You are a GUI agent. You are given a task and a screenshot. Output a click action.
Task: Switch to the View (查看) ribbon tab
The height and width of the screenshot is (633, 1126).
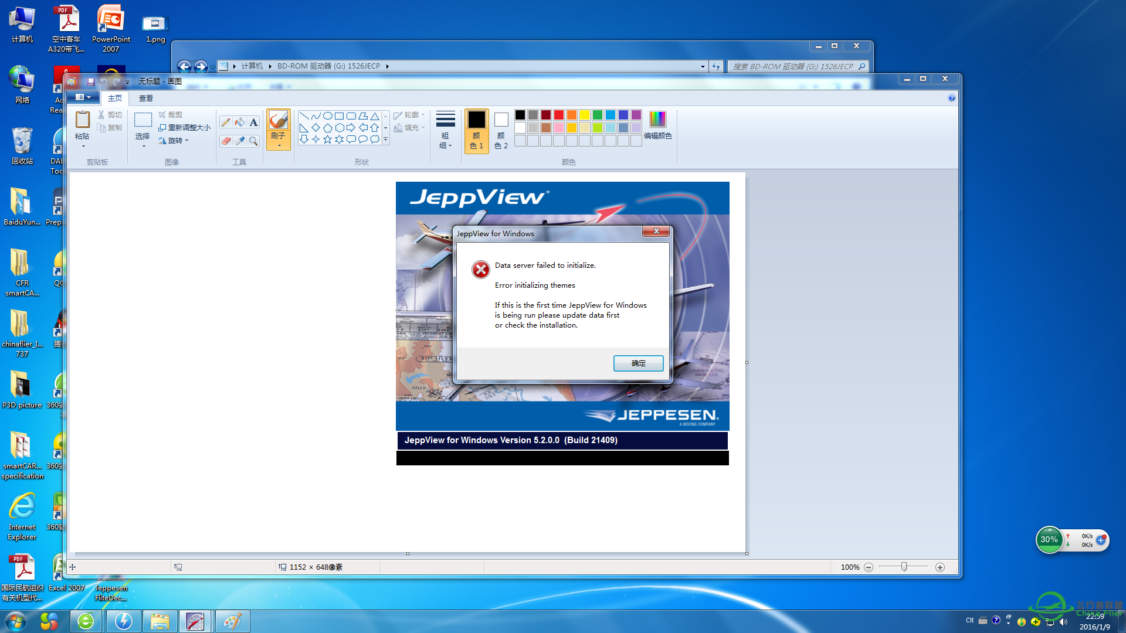146,98
